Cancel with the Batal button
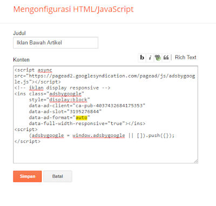This screenshot has height=206, width=216. pyautogui.click(x=58, y=176)
